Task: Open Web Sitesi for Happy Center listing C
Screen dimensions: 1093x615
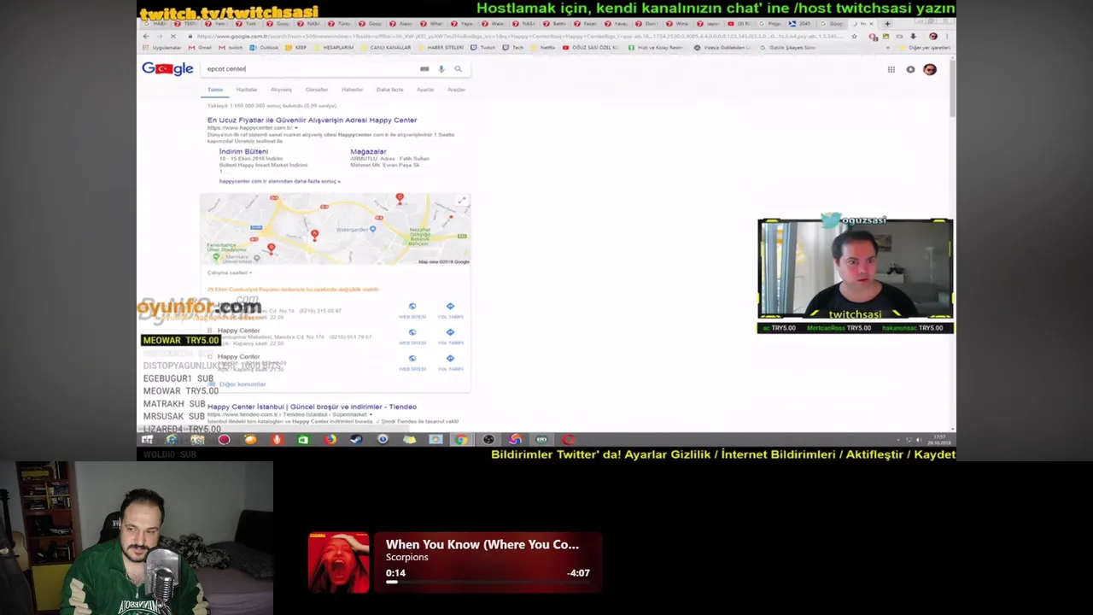Action: (x=412, y=362)
